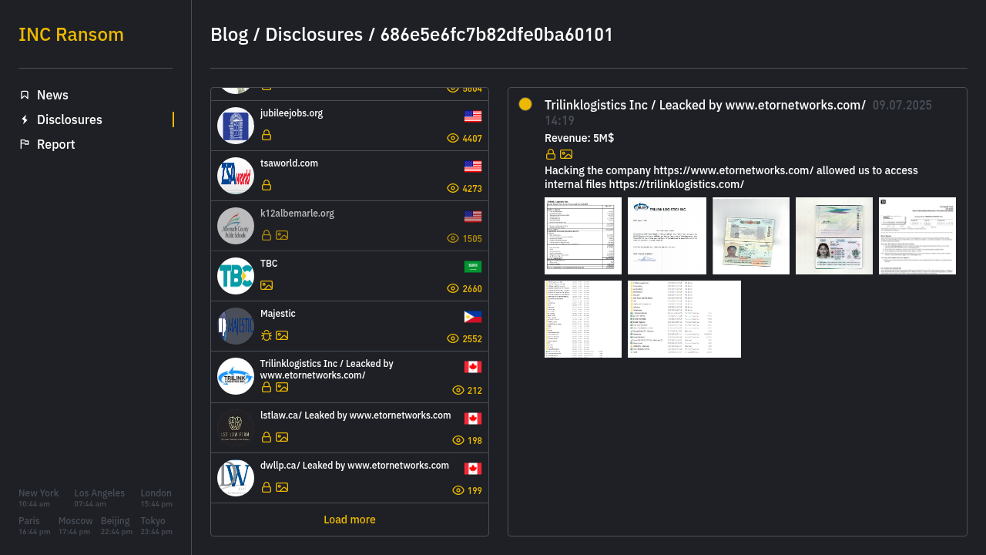Click the image icon under k12albemarle.org
The image size is (986, 555).
(282, 235)
